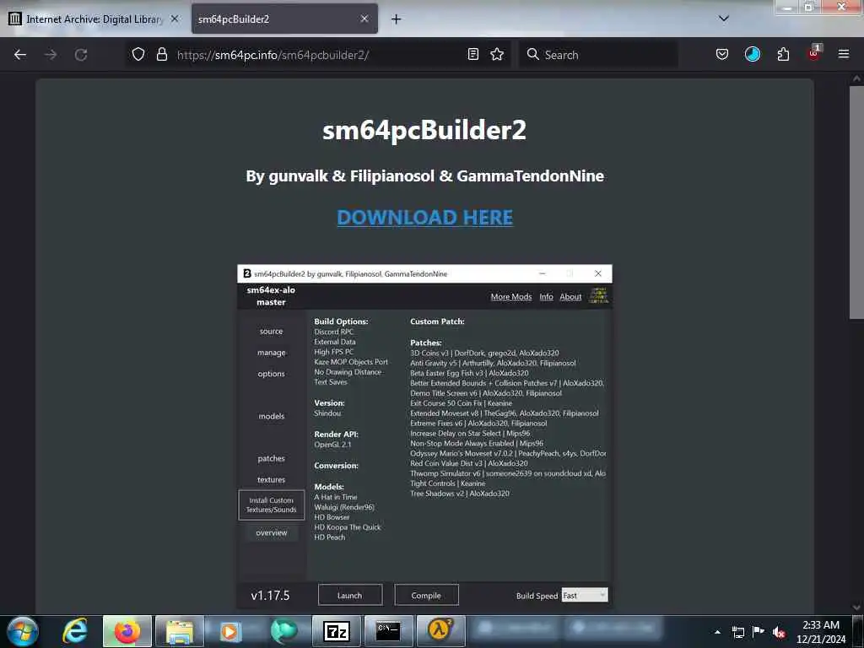Image resolution: width=864 pixels, height=648 pixels.
Task: Click the muted volume tray icon
Action: click(x=779, y=632)
